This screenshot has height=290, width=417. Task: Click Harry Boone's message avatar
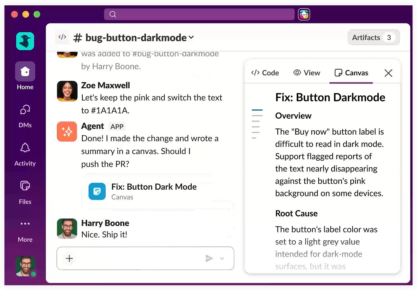pyautogui.click(x=67, y=229)
